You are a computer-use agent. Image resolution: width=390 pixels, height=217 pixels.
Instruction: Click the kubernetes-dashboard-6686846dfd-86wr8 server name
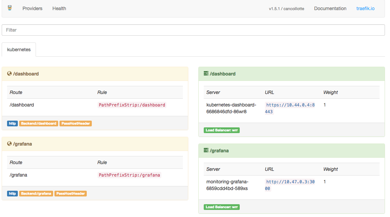click(231, 108)
